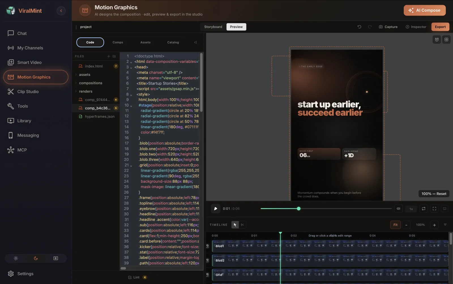Expand the assets folder
Viewport: 453px width, 284px height.
click(x=96, y=75)
